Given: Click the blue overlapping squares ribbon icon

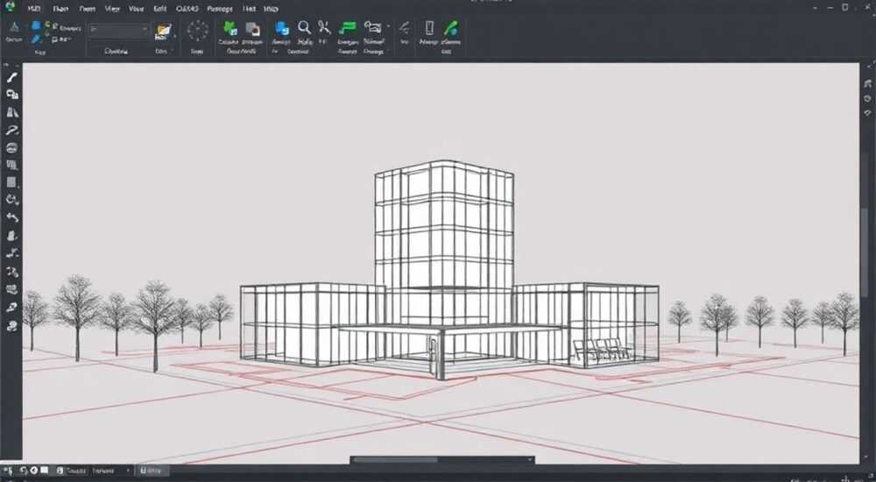Looking at the screenshot, I should pyautogui.click(x=282, y=28).
